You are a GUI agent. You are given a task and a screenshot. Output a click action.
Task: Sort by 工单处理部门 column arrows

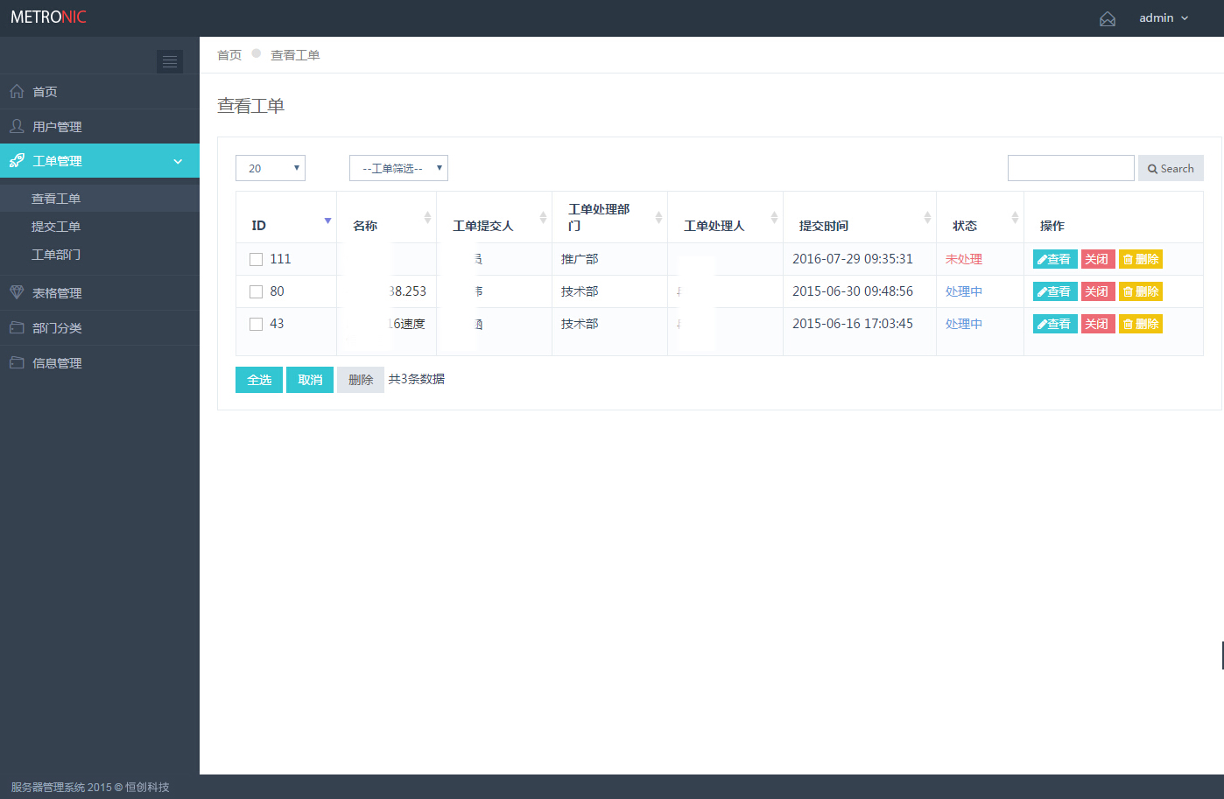[x=658, y=217]
